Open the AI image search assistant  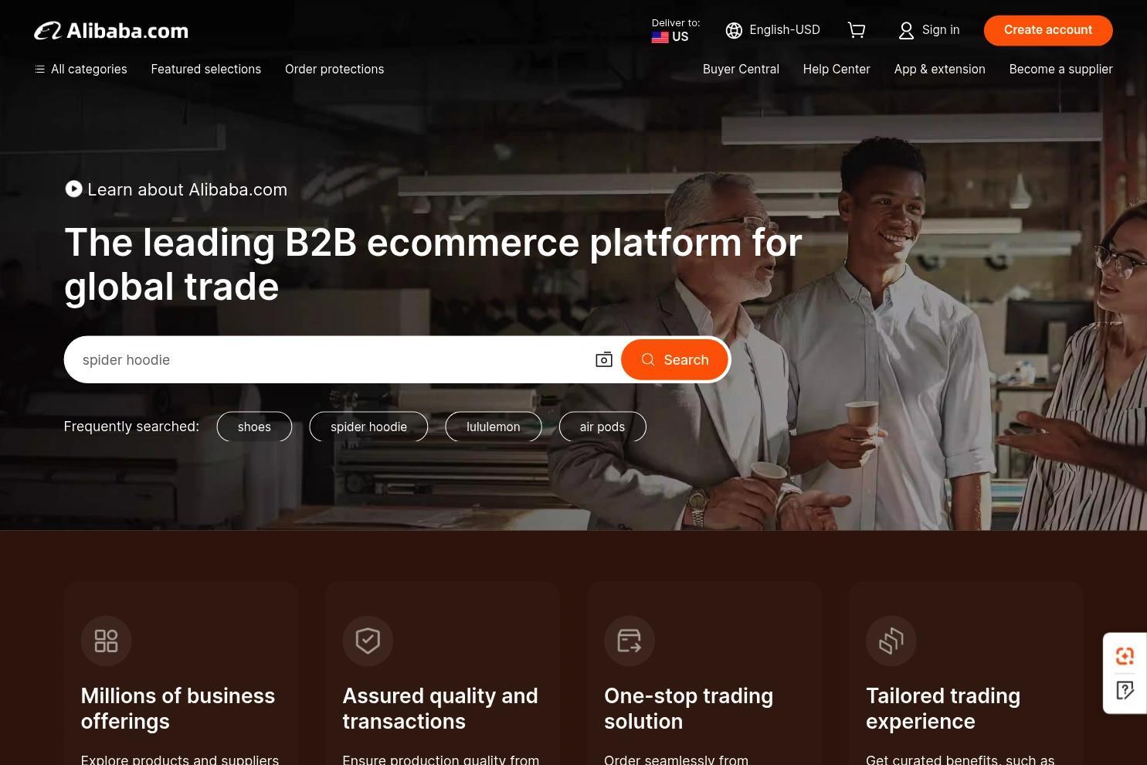click(x=1125, y=655)
